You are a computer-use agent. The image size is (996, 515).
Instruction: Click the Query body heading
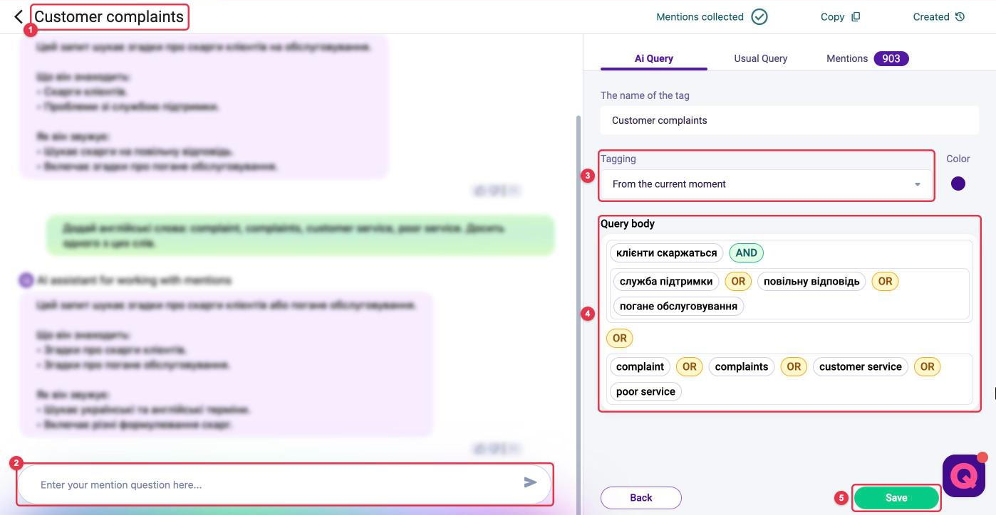[628, 223]
